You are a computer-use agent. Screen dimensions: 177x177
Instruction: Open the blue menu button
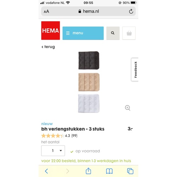coord(83,33)
